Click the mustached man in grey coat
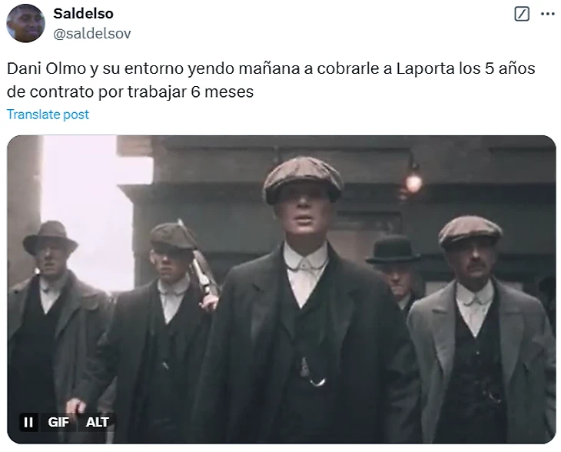The width and height of the screenshot is (561, 452). click(x=478, y=329)
